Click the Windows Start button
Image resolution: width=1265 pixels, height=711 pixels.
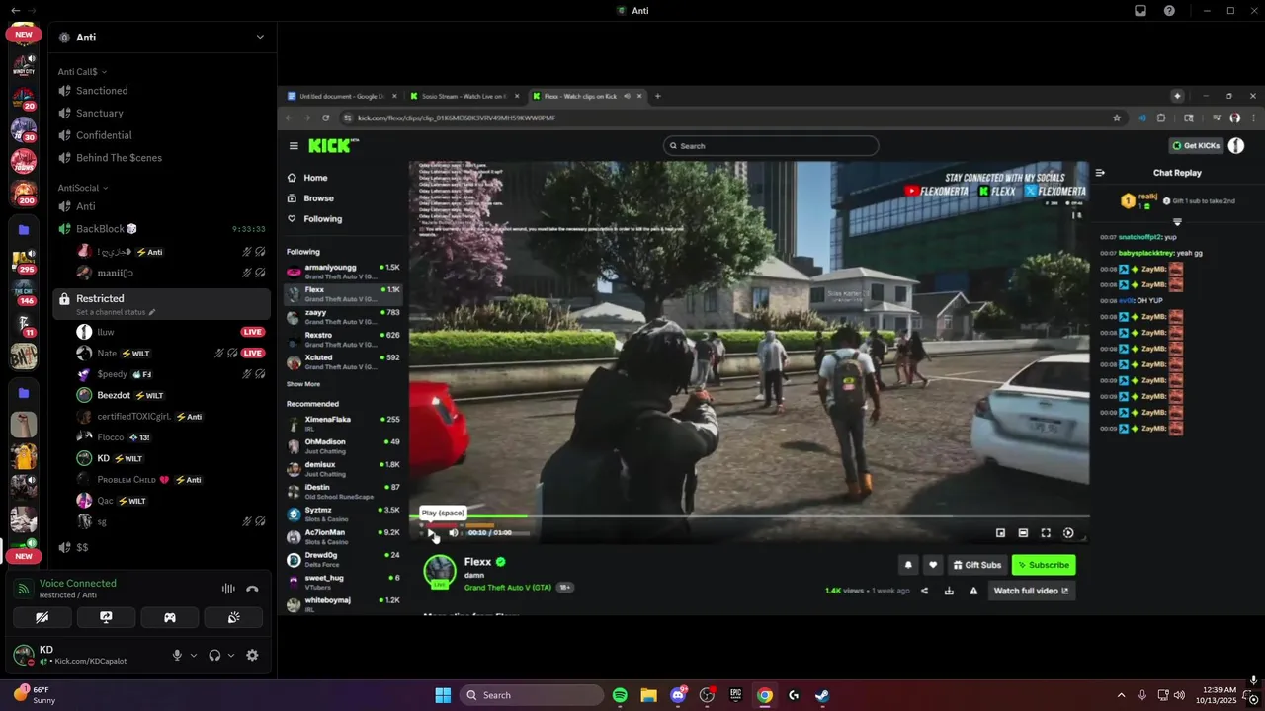pos(443,695)
